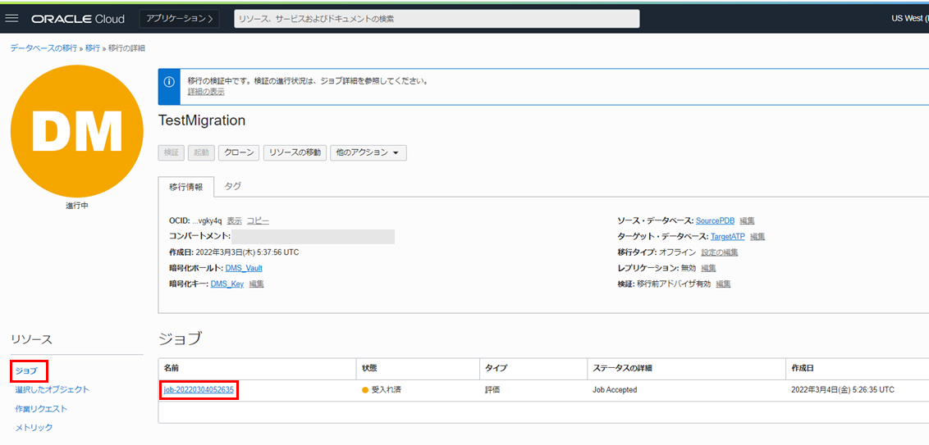Open 作業リクエスト in the sidebar
Image resolution: width=929 pixels, height=445 pixels.
(41, 409)
